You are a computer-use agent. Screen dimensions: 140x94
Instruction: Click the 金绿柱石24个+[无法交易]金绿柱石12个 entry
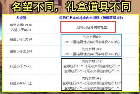(92, 83)
